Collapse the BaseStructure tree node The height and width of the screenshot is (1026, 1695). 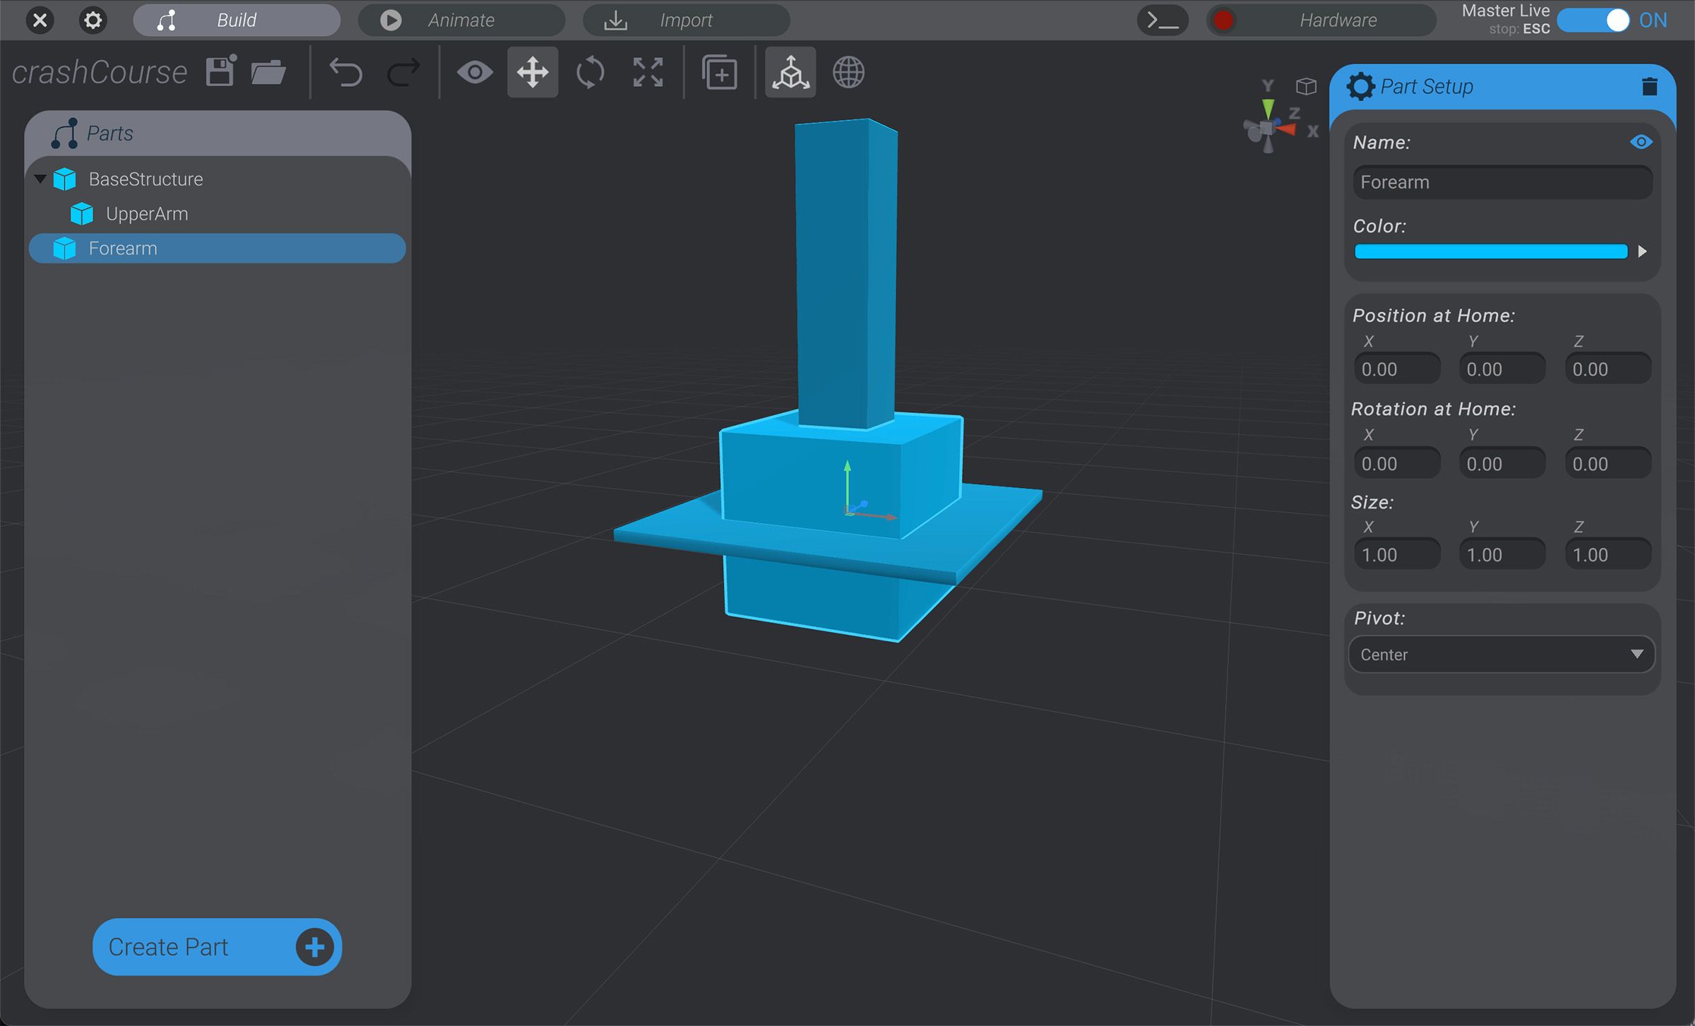coord(40,179)
